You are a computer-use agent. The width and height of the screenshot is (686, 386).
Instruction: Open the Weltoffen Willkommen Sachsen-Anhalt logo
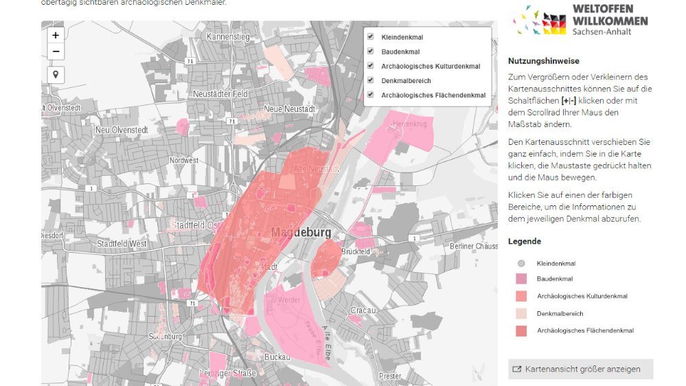pos(580,20)
